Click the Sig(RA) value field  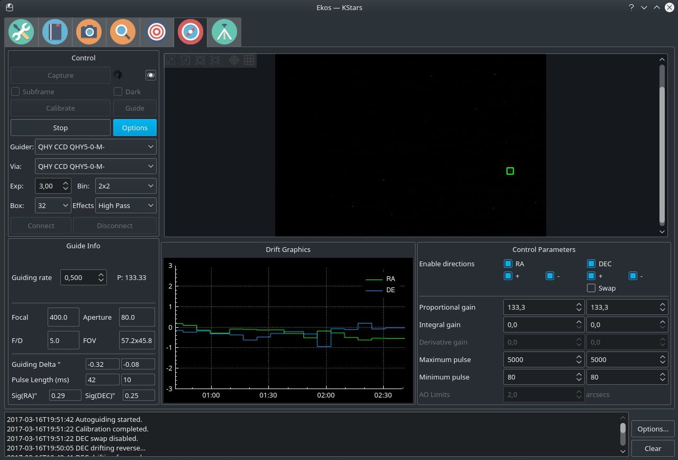tap(65, 395)
